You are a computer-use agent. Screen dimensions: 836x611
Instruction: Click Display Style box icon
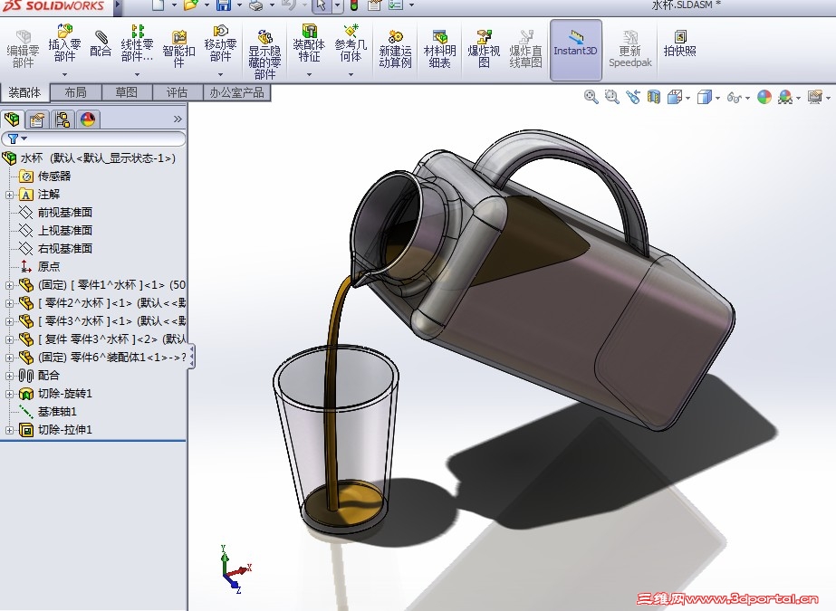tap(705, 97)
